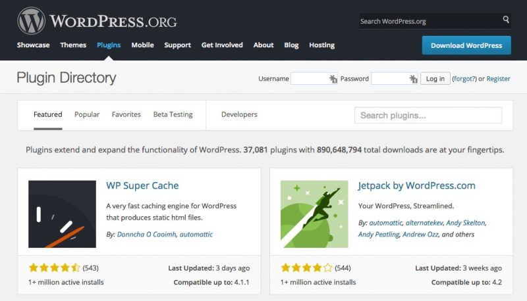Click the Log in button
The image size is (527, 301).
click(x=435, y=78)
